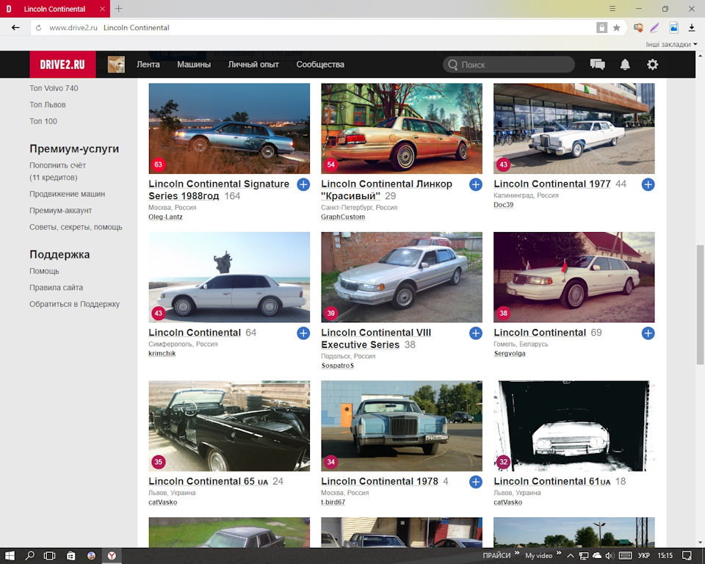Expand the Інші закладки bookmarks dropdown
705x564 pixels.
click(671, 45)
